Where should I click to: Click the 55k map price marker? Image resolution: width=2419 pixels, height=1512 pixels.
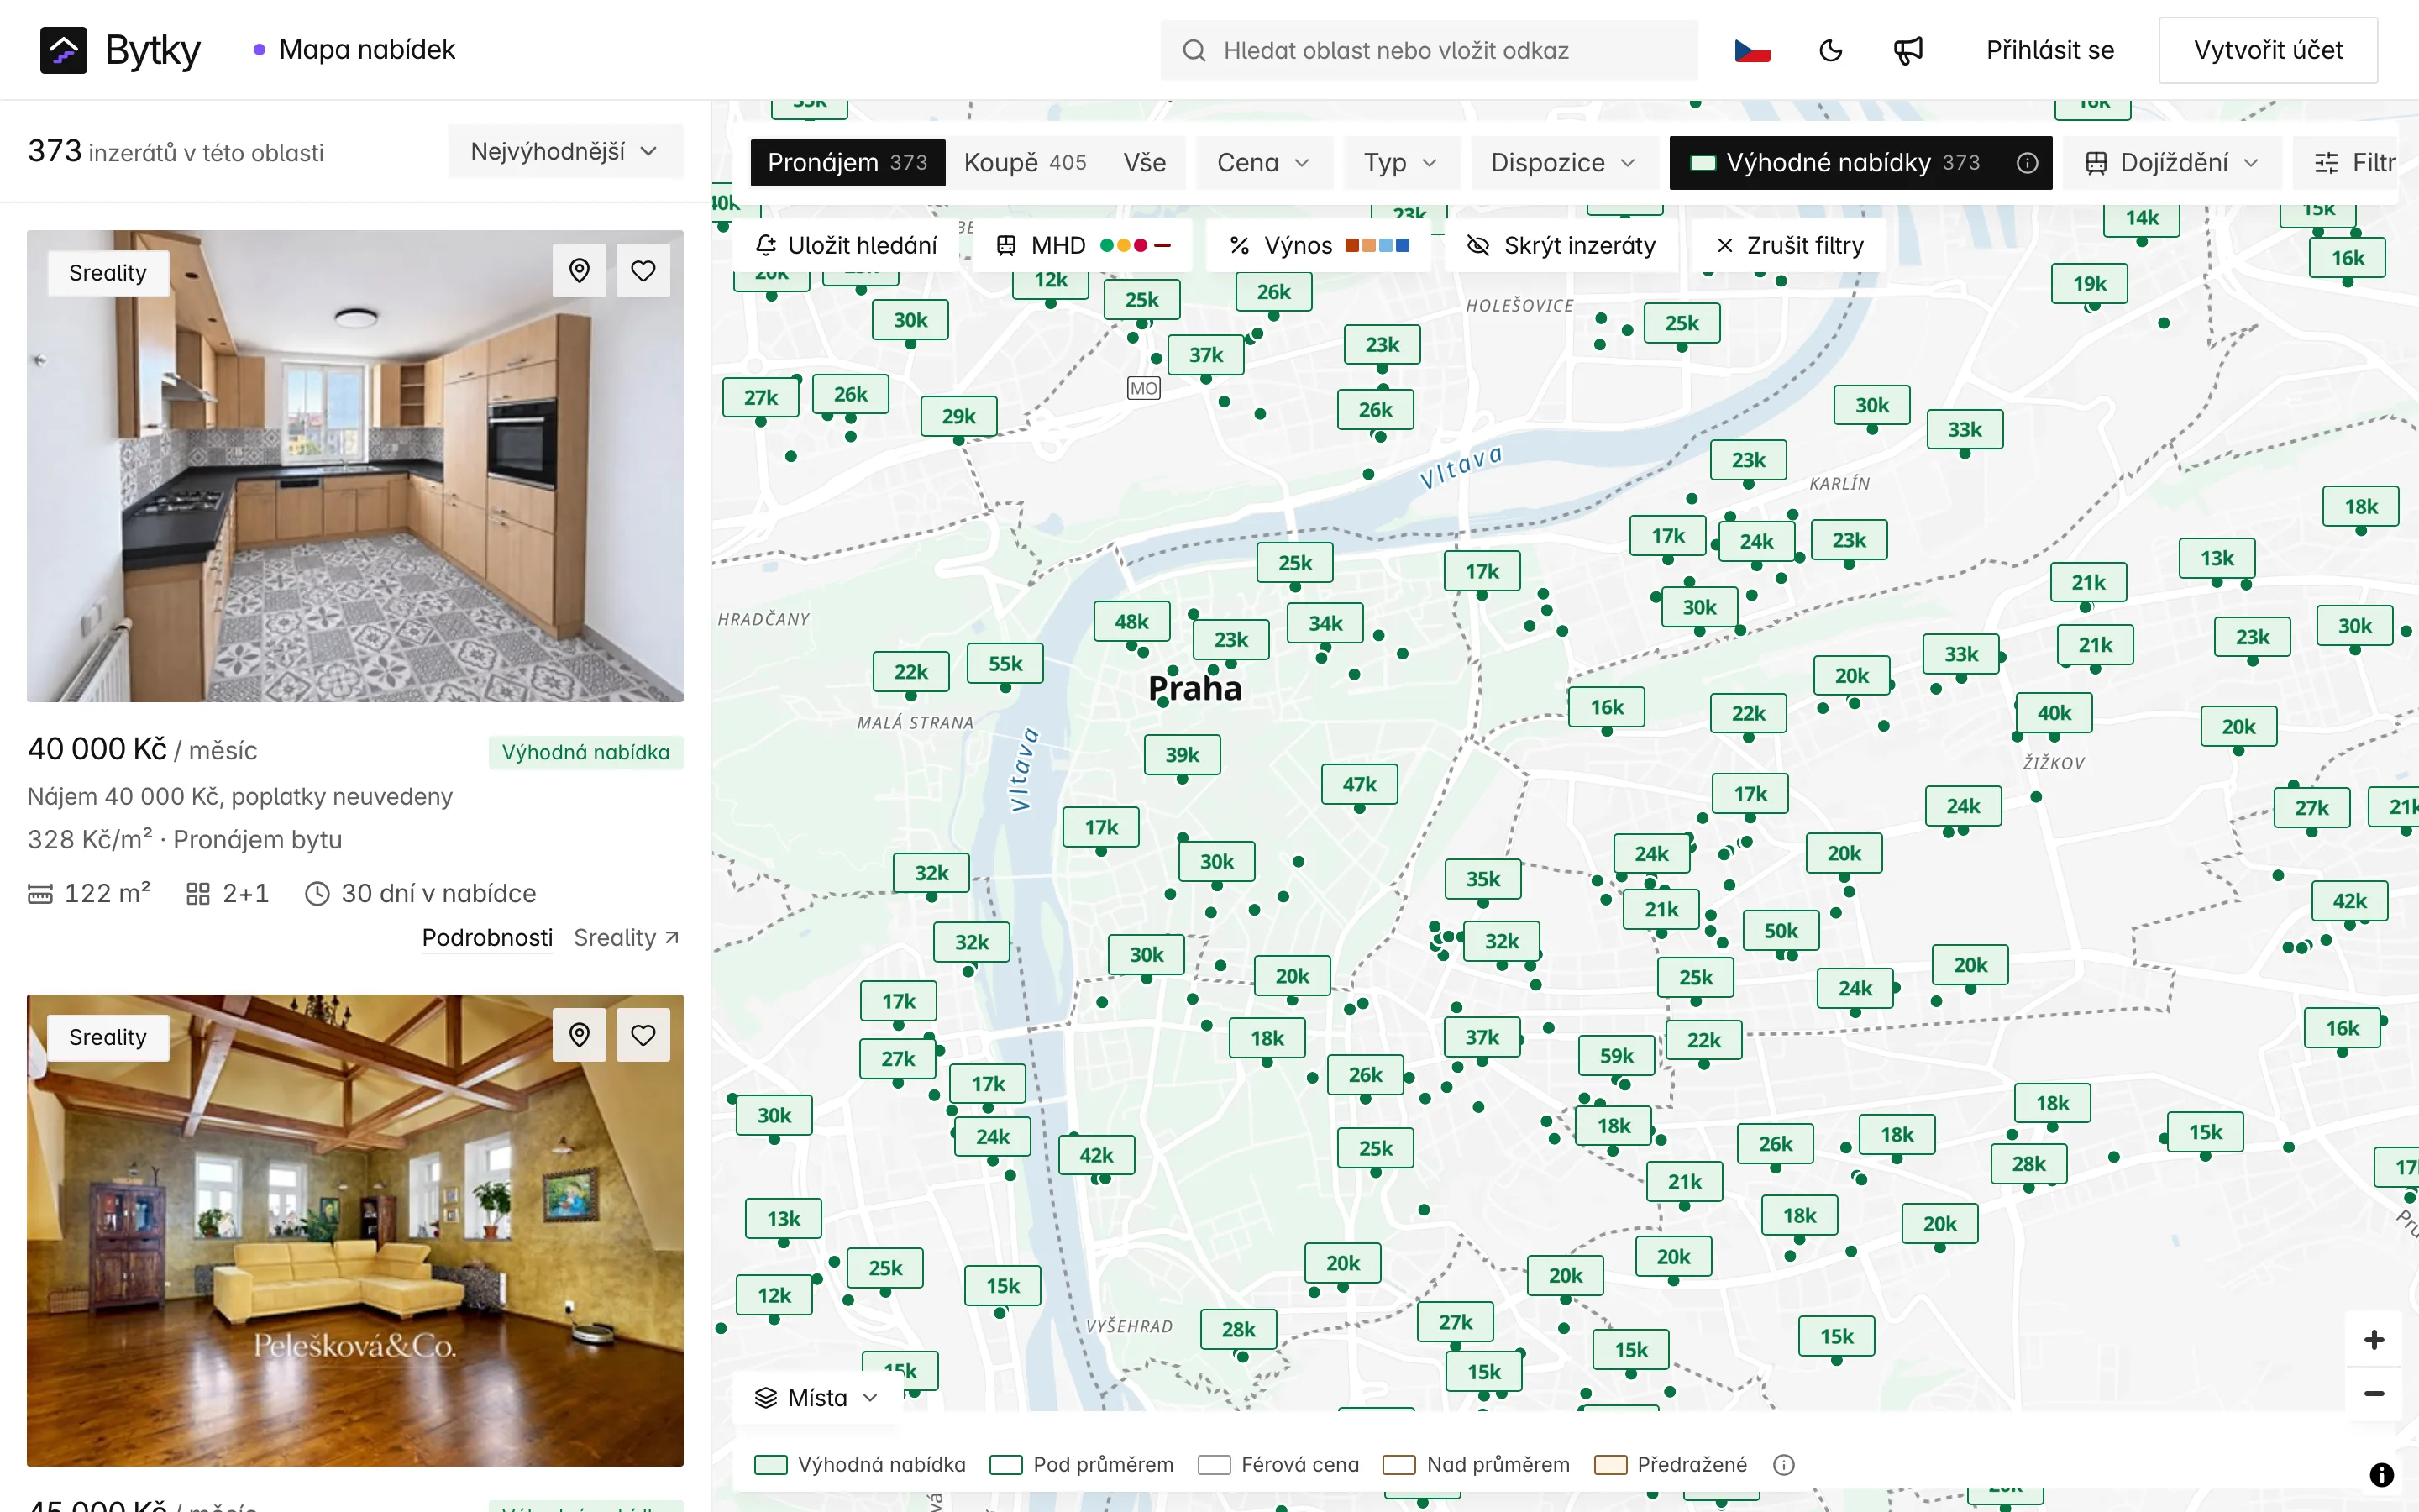click(x=1005, y=664)
